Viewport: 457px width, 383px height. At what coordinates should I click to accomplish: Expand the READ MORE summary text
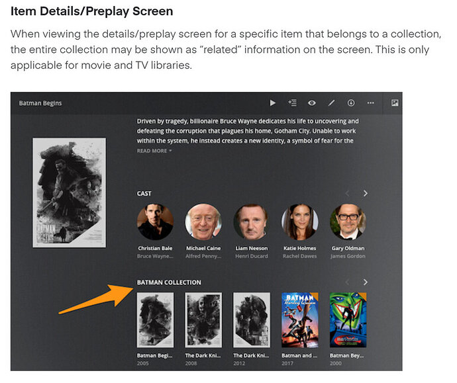(x=154, y=151)
